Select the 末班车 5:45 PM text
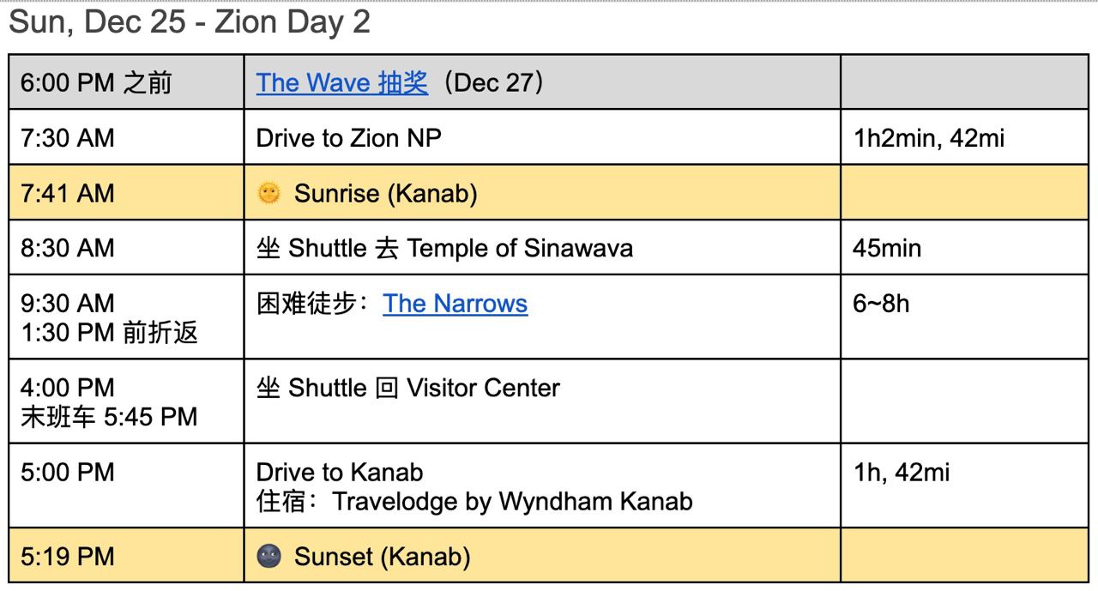The width and height of the screenshot is (1098, 591). tap(109, 417)
